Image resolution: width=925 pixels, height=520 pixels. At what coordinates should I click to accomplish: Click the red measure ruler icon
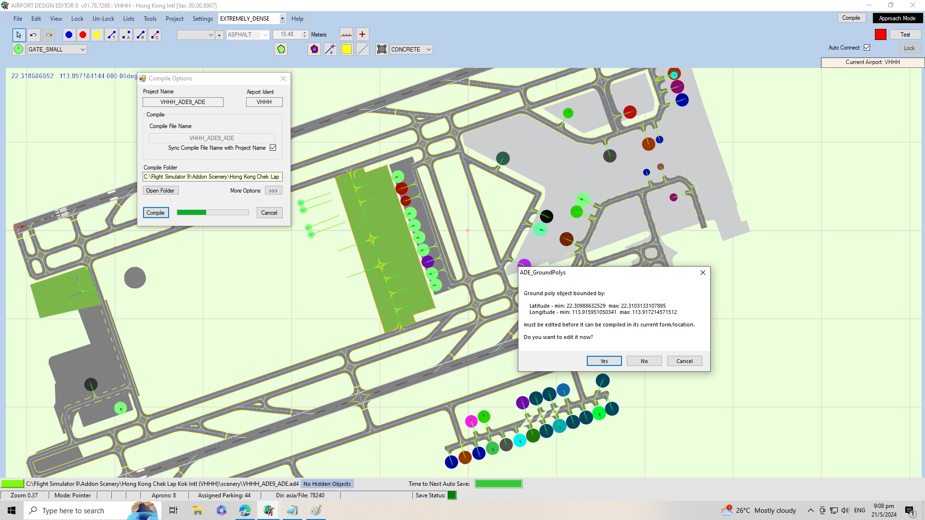tap(346, 34)
